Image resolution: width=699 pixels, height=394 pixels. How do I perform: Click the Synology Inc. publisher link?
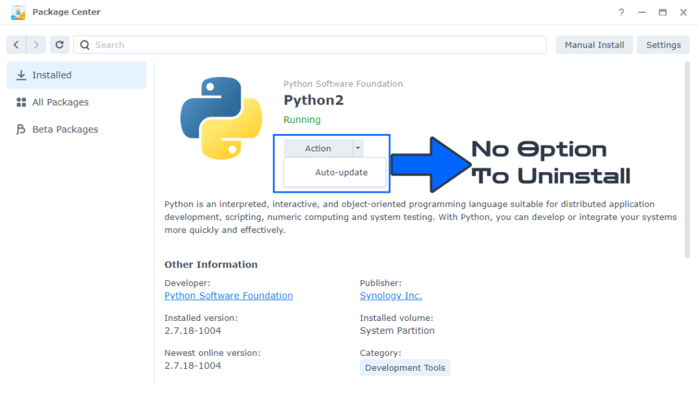[x=390, y=295]
